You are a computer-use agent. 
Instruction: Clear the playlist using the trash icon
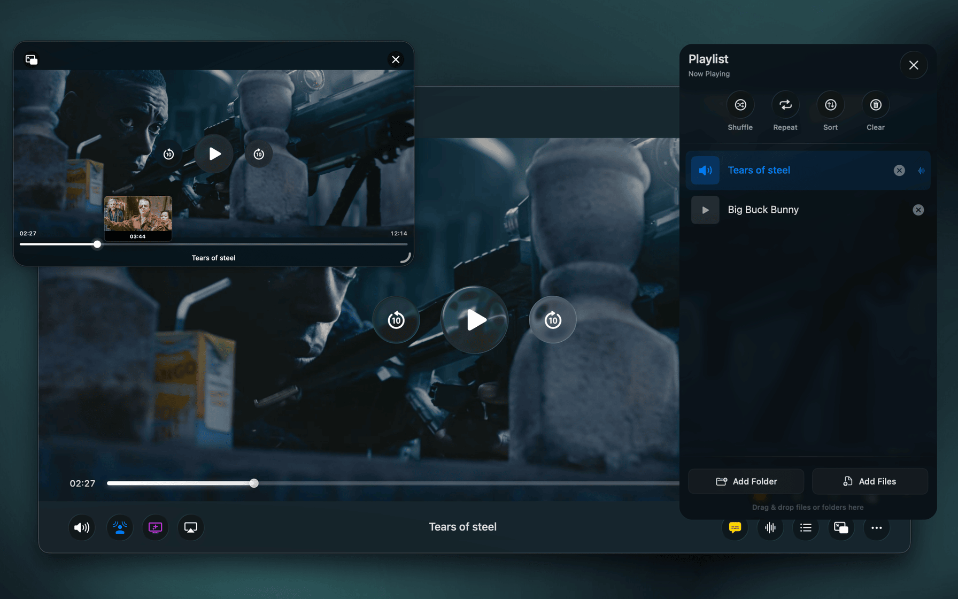point(876,104)
